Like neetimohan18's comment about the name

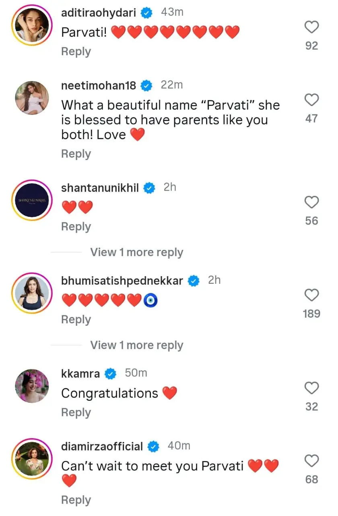pyautogui.click(x=311, y=100)
